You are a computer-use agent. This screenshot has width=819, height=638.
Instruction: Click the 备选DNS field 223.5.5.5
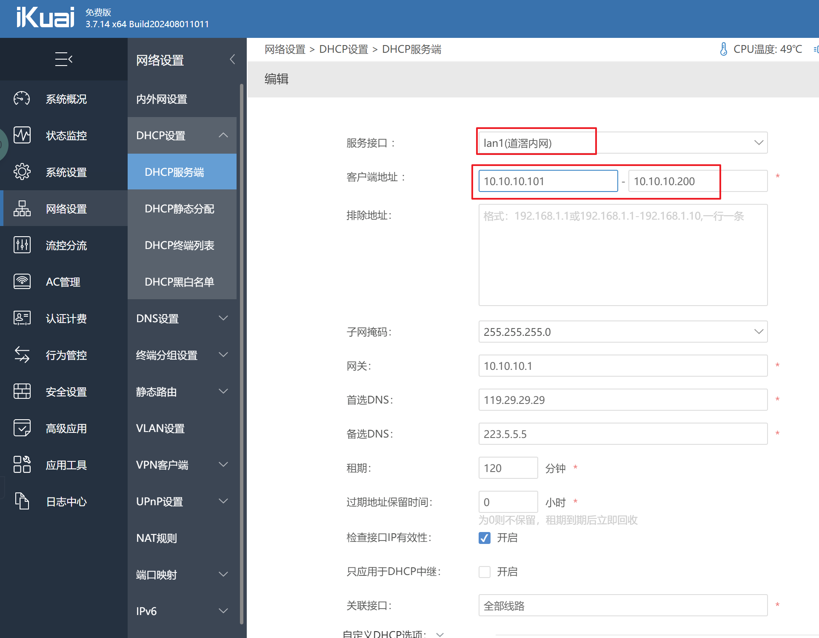(623, 434)
